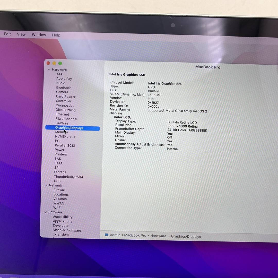Select Power in the sidebar

[x=59, y=150]
